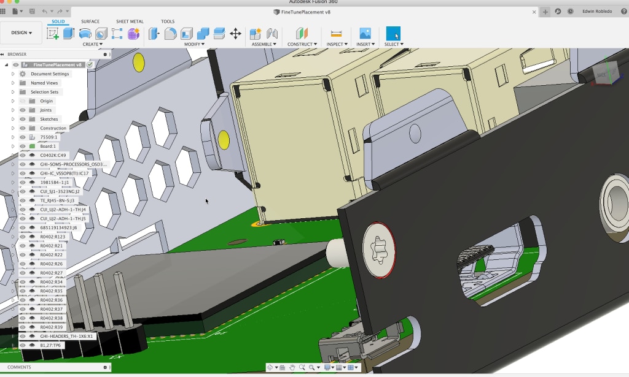This screenshot has height=377, width=629.
Task: Switch to the TOOLS tab
Action: coord(168,21)
